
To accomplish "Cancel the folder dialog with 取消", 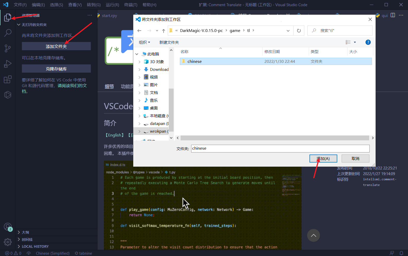I will pos(355,159).
